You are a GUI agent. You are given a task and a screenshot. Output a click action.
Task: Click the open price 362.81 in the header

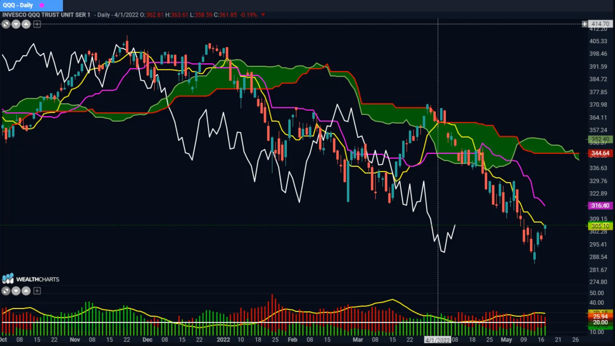pos(155,15)
